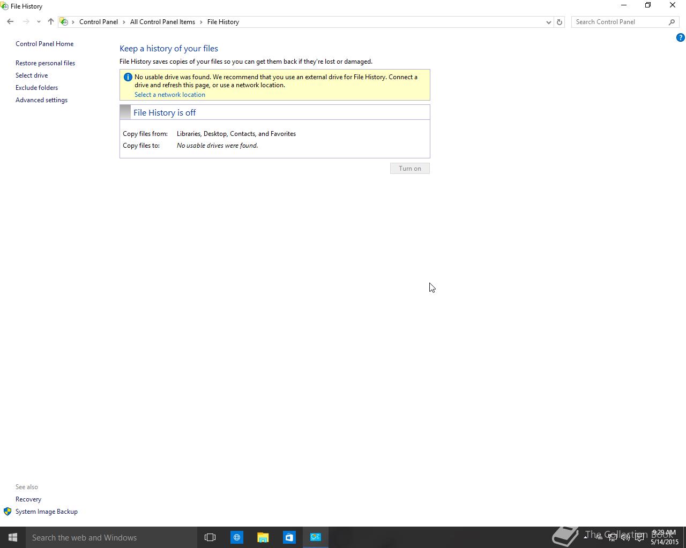
Task: Open File Explorer from the taskbar
Action: pos(263,537)
